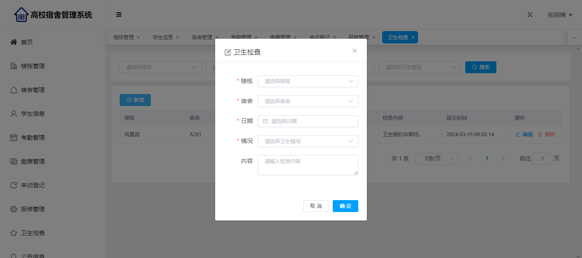The image size is (582, 258).
Task: Open 缴费管理 in the sidebar
Action: 33,161
